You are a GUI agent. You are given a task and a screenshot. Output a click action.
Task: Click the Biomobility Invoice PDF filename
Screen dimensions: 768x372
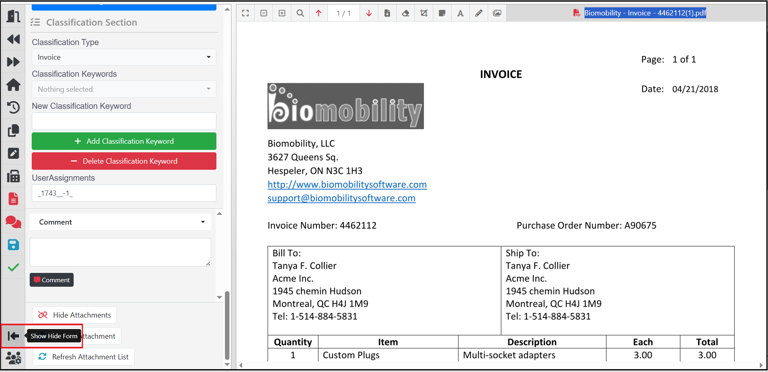tap(645, 13)
